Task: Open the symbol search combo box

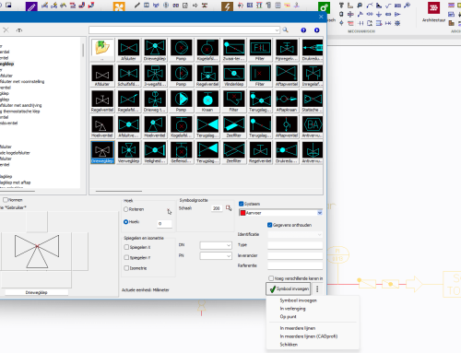Action: (x=184, y=30)
